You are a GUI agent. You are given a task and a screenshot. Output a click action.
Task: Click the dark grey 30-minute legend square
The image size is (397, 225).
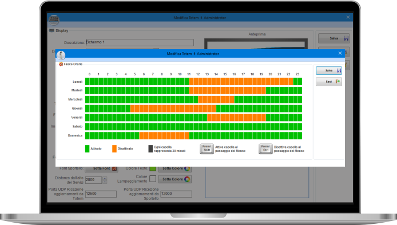click(x=150, y=148)
